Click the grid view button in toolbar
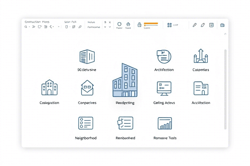 click(169, 25)
